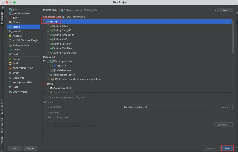Screen dimensions: 238x152
Task: Click the Application Server icon
Action: [51, 75]
